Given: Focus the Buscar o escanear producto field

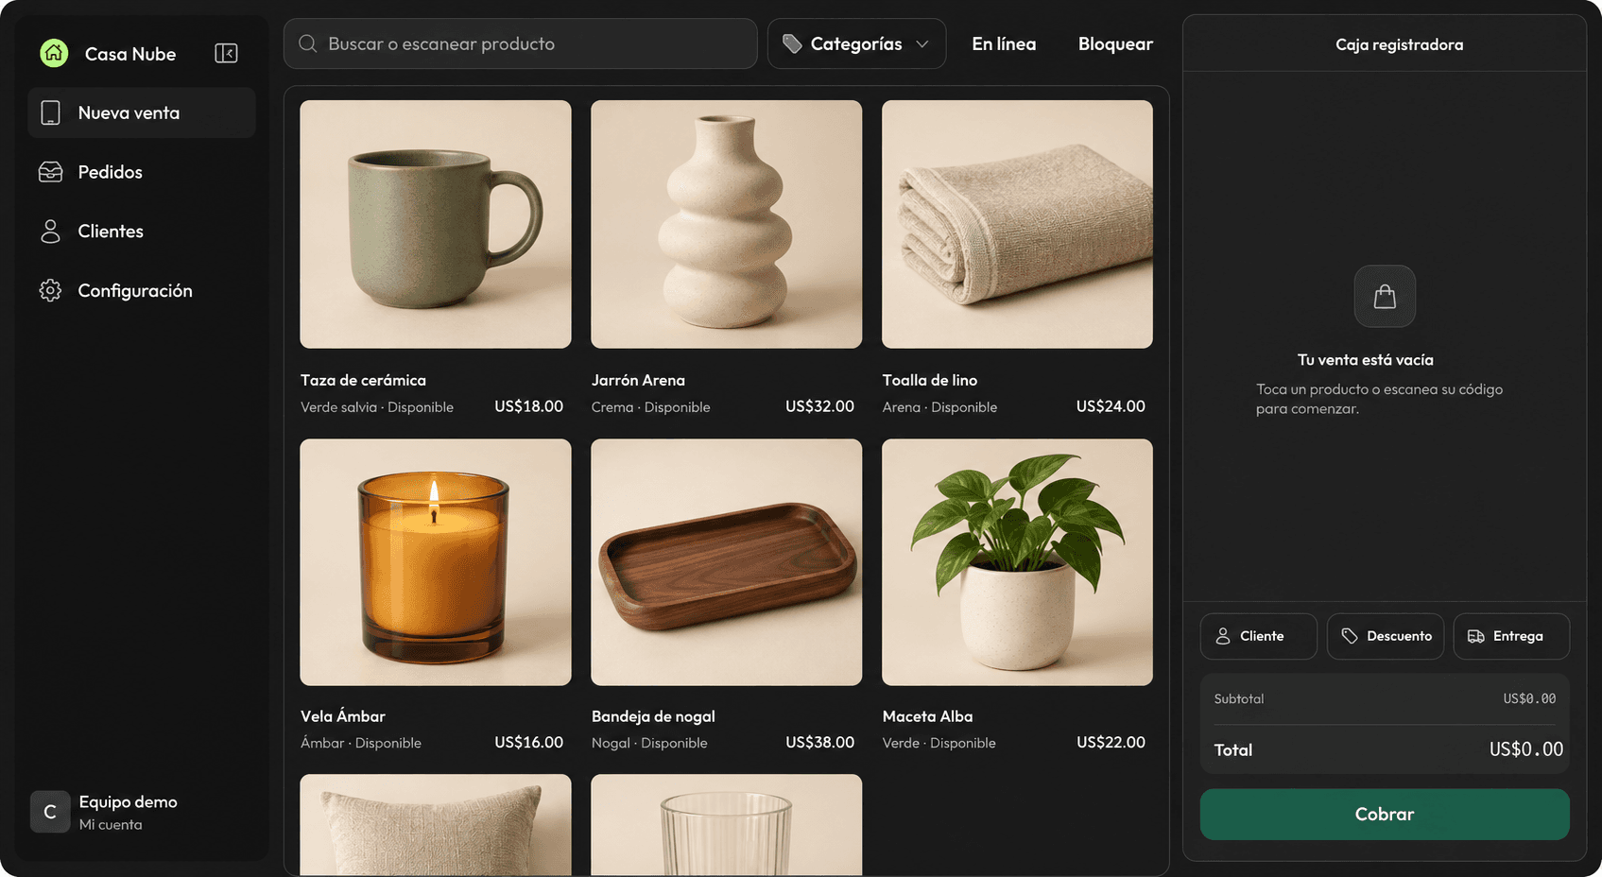Looking at the screenshot, I should point(521,43).
